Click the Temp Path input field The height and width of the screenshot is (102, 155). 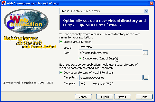(x=111, y=77)
